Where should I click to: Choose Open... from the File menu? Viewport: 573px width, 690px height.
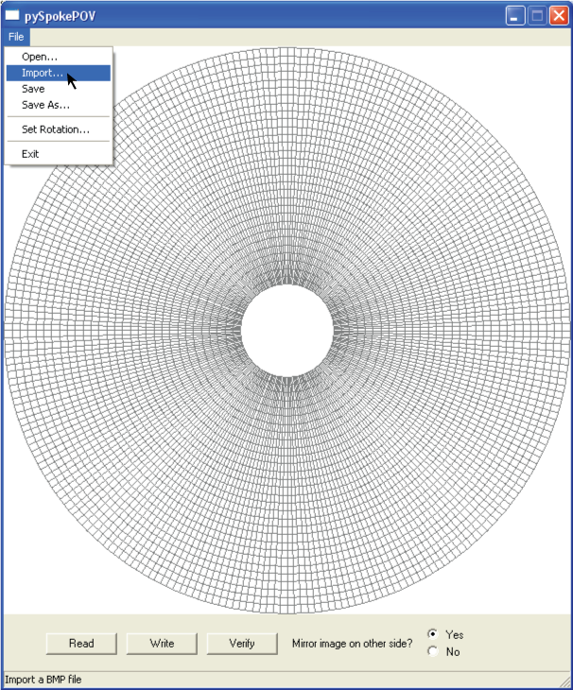[58, 57]
